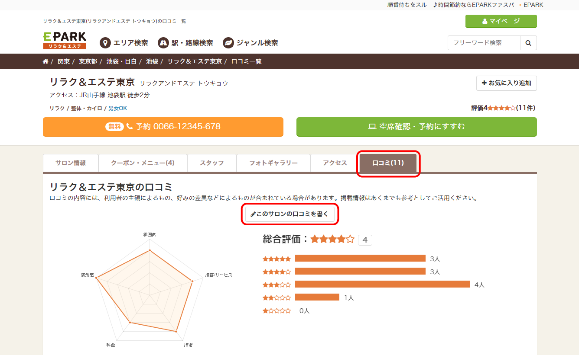Click the 技術 label on radar chart

coord(188,345)
